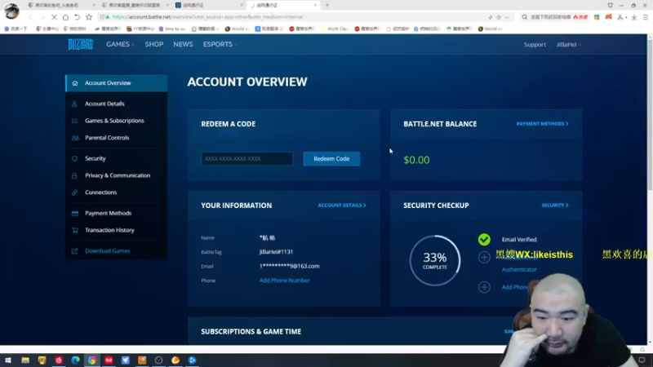Expand the GAMES dropdown in the header
Screen dimensions: 653x367
pyautogui.click(x=120, y=44)
